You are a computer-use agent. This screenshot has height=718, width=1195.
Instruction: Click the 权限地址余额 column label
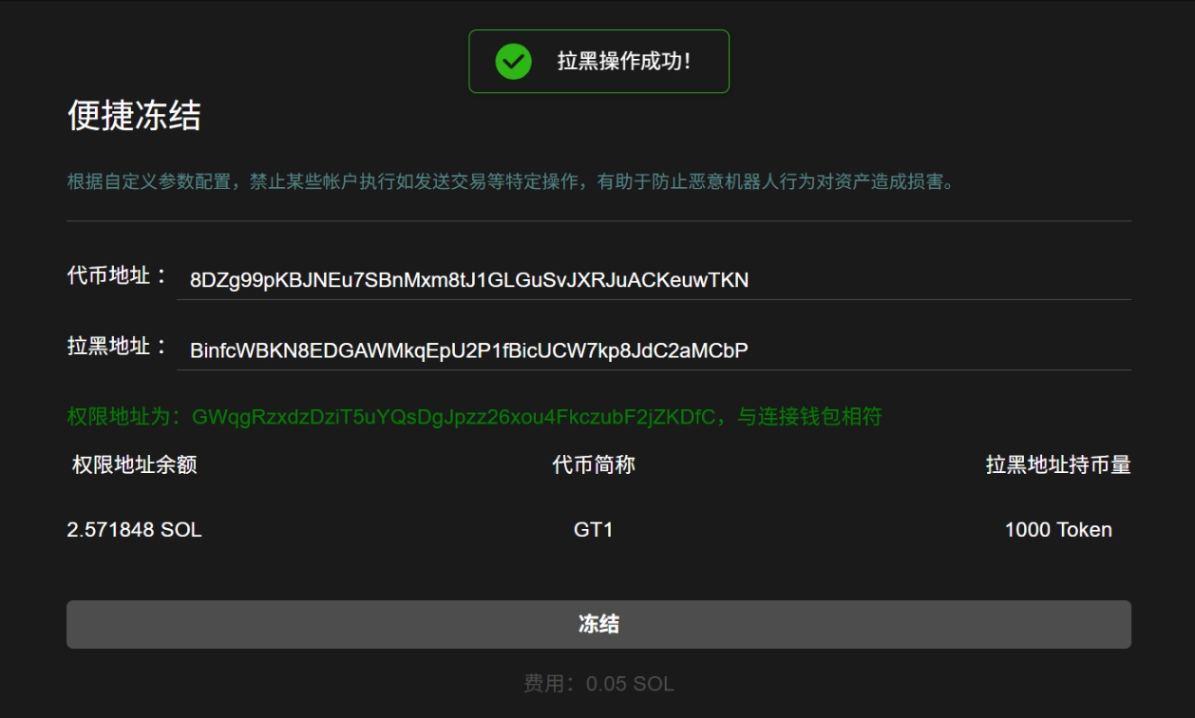point(134,464)
